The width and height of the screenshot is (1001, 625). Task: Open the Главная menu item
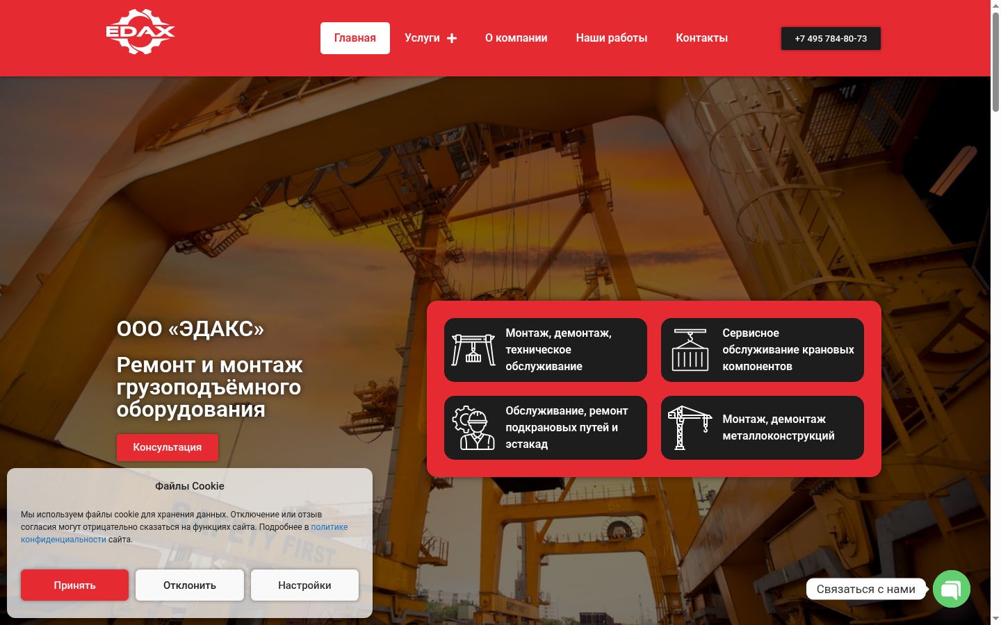click(355, 38)
